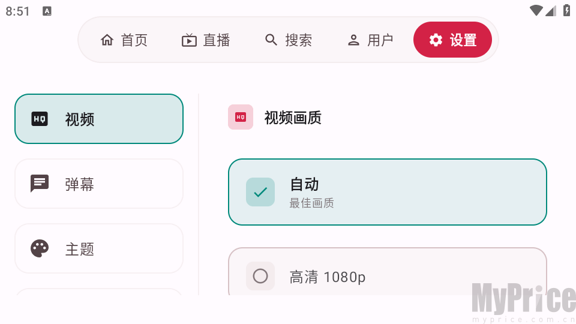Select the 弹幕 settings category
This screenshot has height=324, width=576.
point(99,184)
